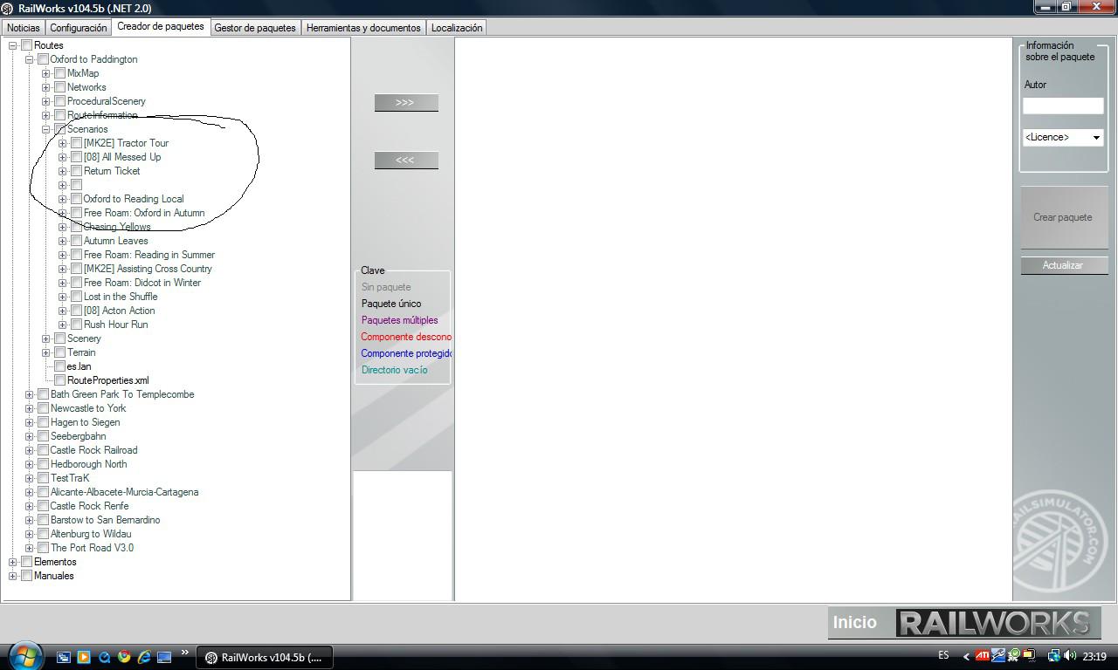Click the Autor text field
This screenshot has height=670, width=1118.
pos(1063,106)
